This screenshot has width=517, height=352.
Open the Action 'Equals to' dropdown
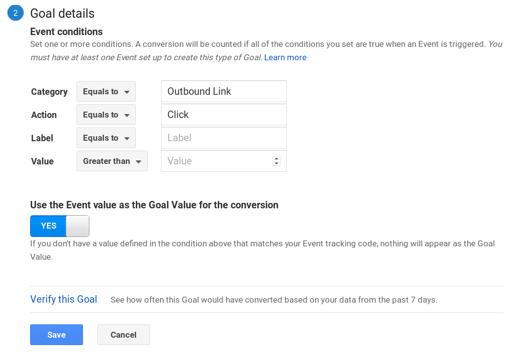click(106, 115)
